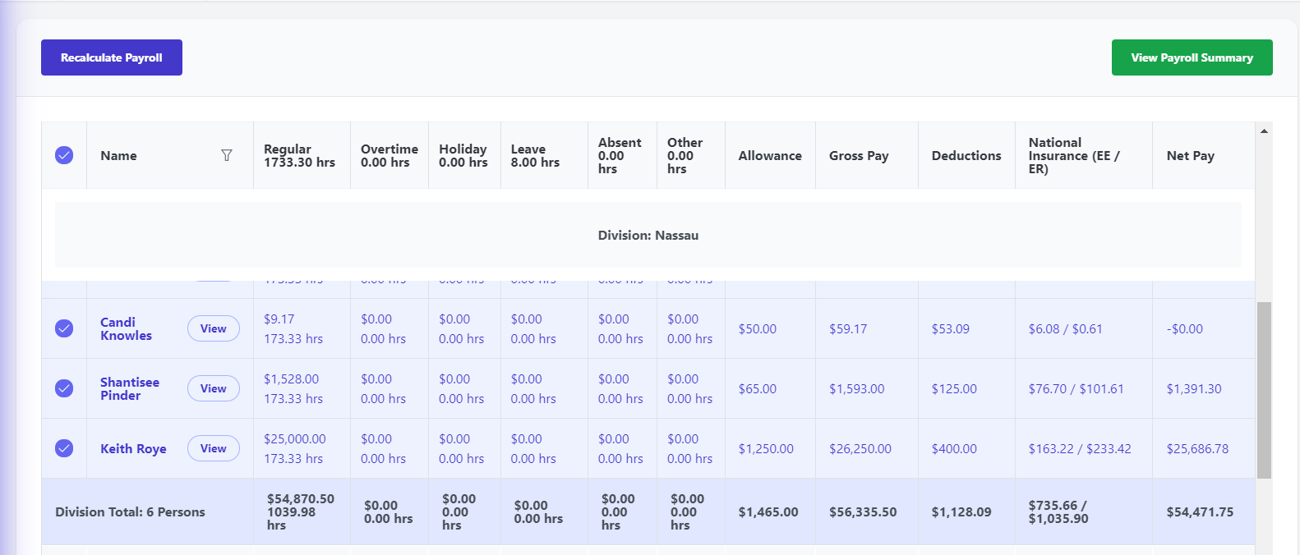
Task: Select Candi Knowles insurance $6.08 / $0.61
Action: click(1066, 328)
